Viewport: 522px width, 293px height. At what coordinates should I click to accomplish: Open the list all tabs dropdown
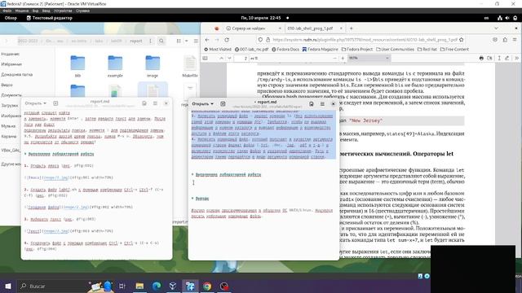click(x=496, y=28)
